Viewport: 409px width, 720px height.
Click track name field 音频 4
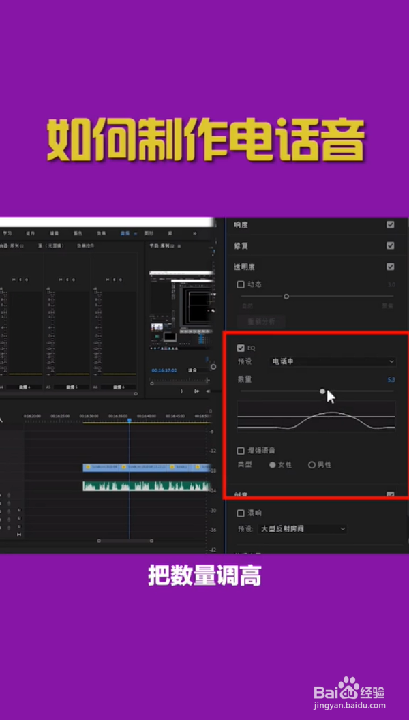[x=24, y=387]
